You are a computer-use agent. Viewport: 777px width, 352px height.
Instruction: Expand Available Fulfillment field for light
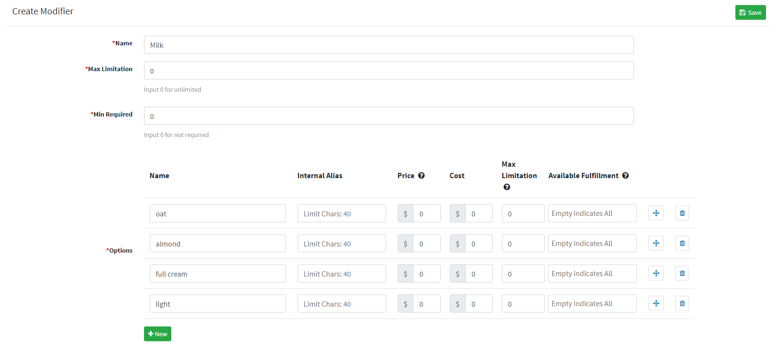pos(592,304)
